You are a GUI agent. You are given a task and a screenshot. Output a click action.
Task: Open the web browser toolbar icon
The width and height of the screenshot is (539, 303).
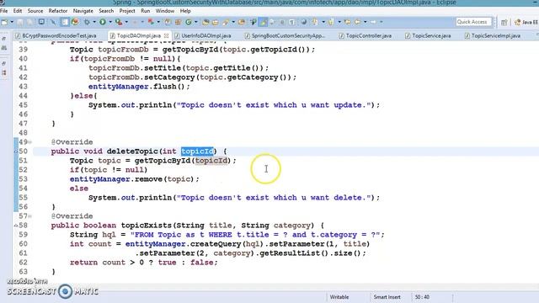[75, 22]
